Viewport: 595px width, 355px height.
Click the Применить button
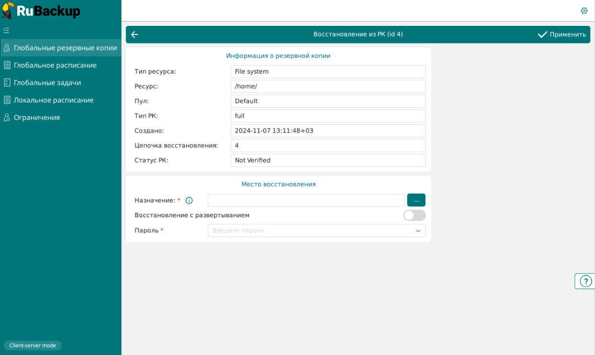(562, 34)
